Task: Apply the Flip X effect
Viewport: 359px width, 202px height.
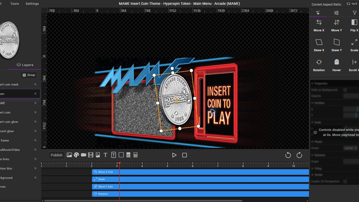Action: click(x=354, y=25)
